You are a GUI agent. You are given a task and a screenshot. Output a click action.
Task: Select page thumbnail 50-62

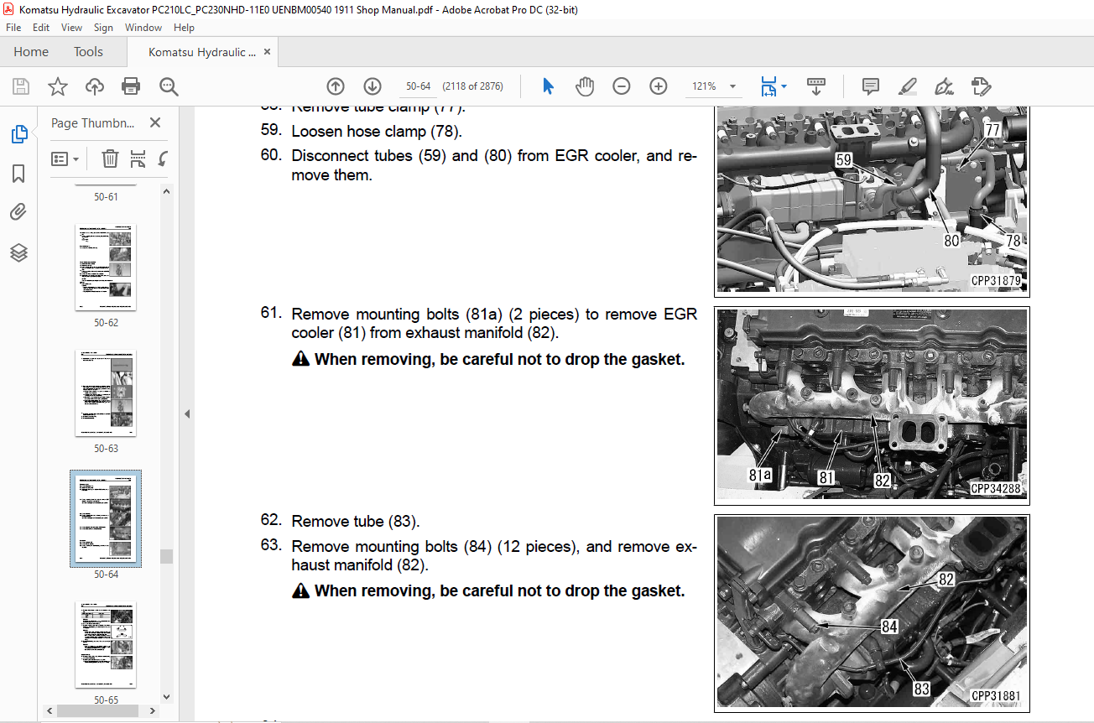coord(106,268)
